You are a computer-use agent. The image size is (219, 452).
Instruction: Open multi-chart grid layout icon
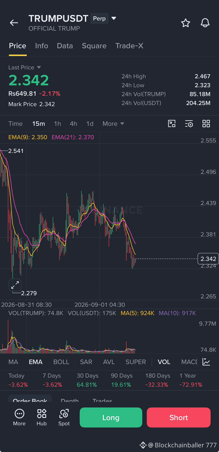(x=206, y=124)
